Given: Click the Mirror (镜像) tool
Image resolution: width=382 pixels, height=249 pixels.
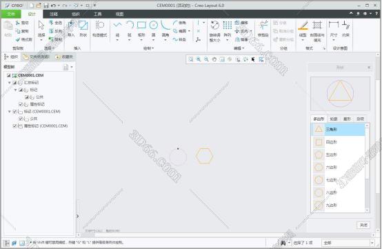Looking at the screenshot, I should tap(241, 39).
